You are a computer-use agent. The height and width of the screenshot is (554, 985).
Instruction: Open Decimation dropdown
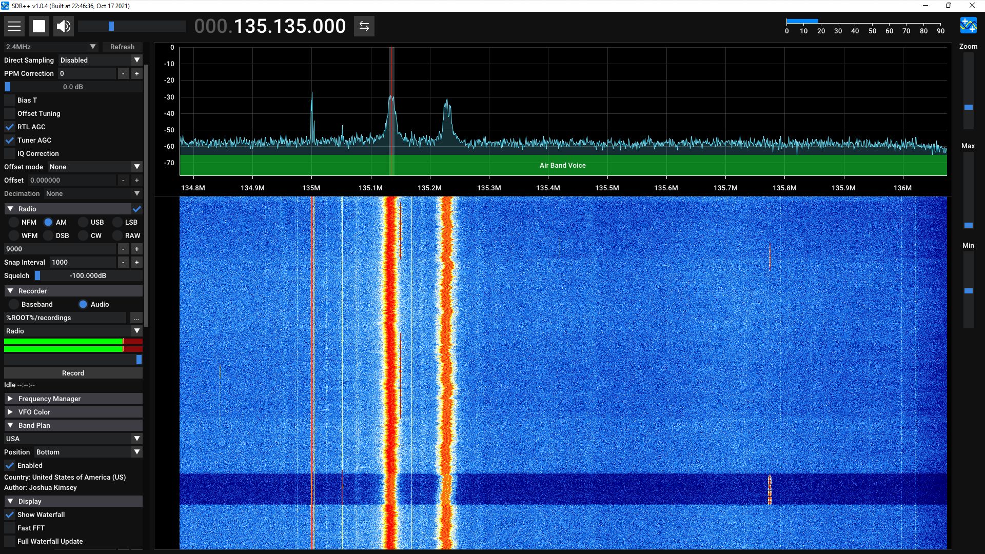(x=93, y=193)
